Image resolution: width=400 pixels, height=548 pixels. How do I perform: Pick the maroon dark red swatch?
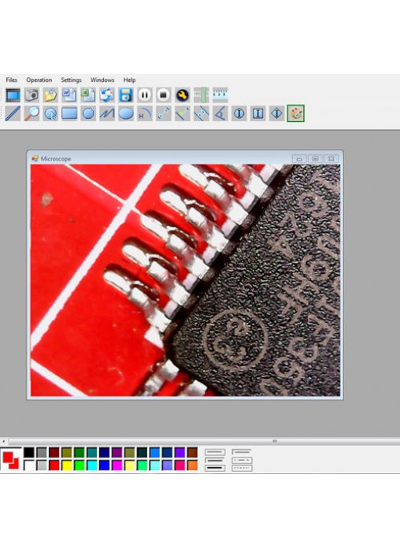coord(54,453)
